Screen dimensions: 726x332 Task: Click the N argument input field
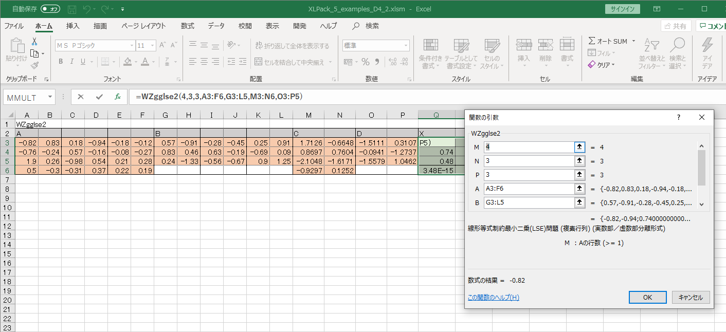(x=529, y=161)
